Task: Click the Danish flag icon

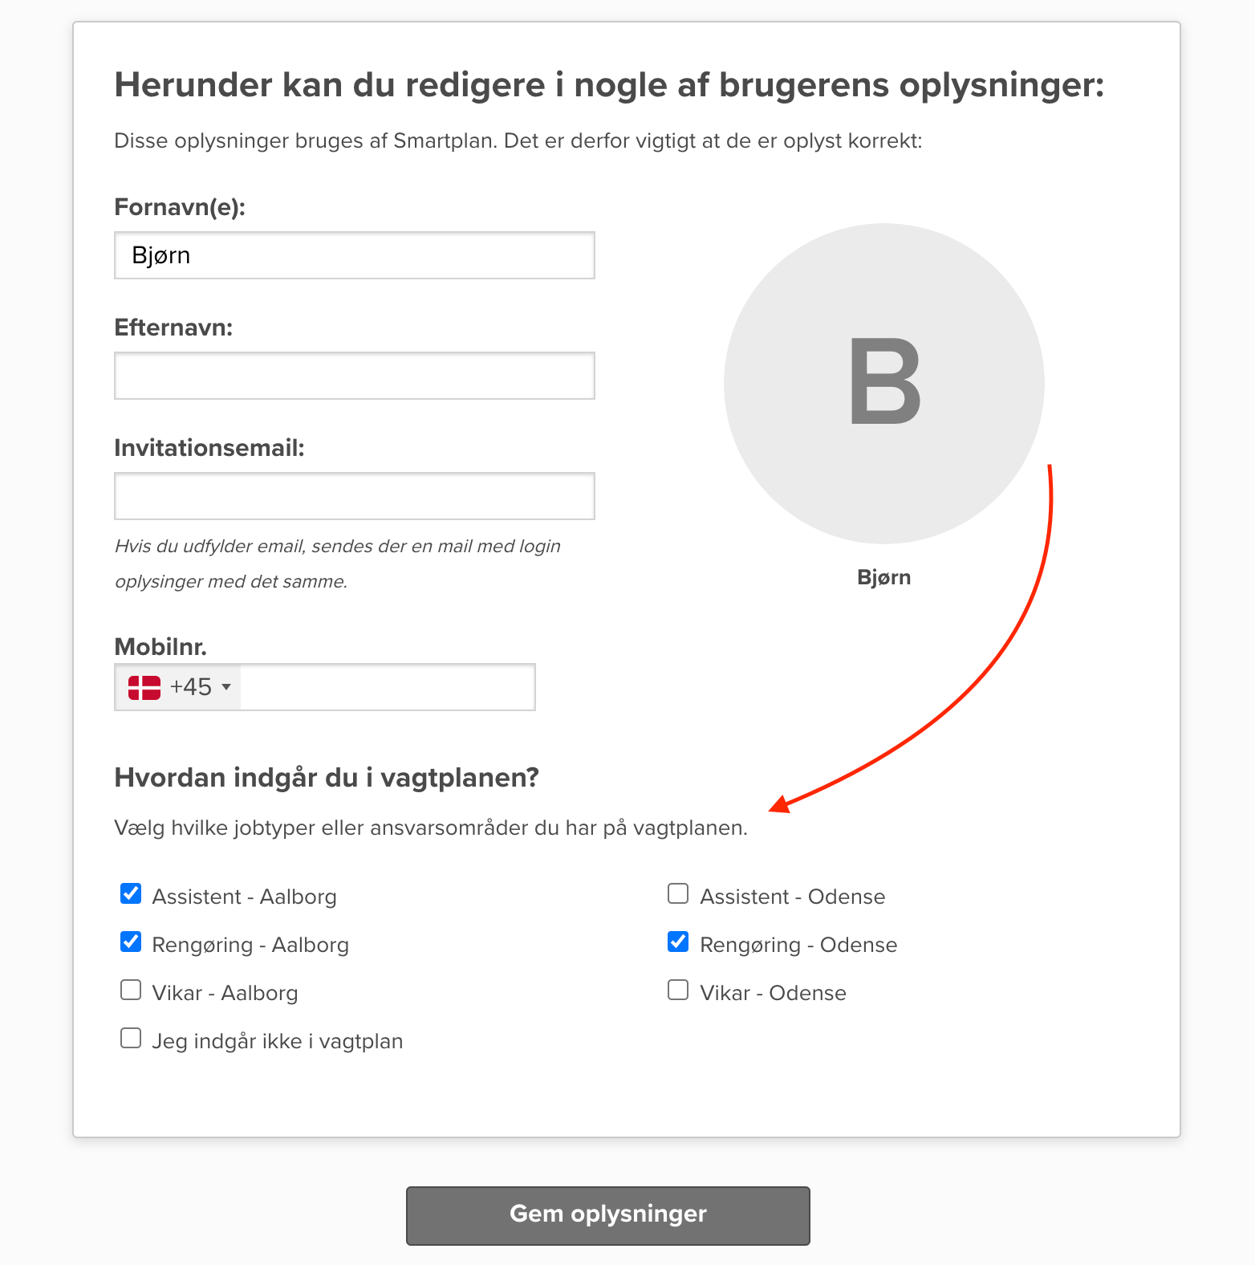Action: click(x=144, y=687)
